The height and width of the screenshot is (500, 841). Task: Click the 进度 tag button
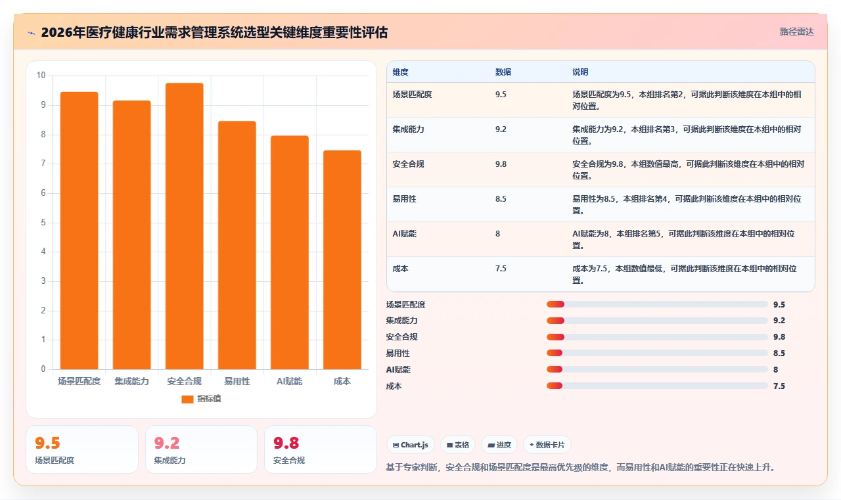(x=499, y=445)
